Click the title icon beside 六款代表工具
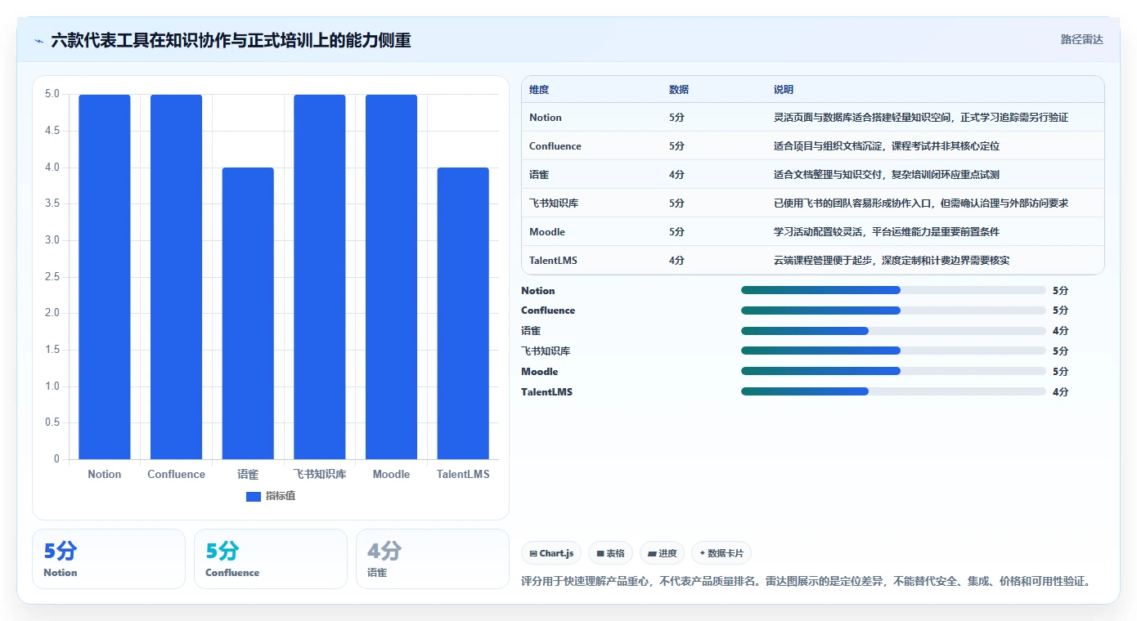The height and width of the screenshot is (621, 1137). point(38,40)
